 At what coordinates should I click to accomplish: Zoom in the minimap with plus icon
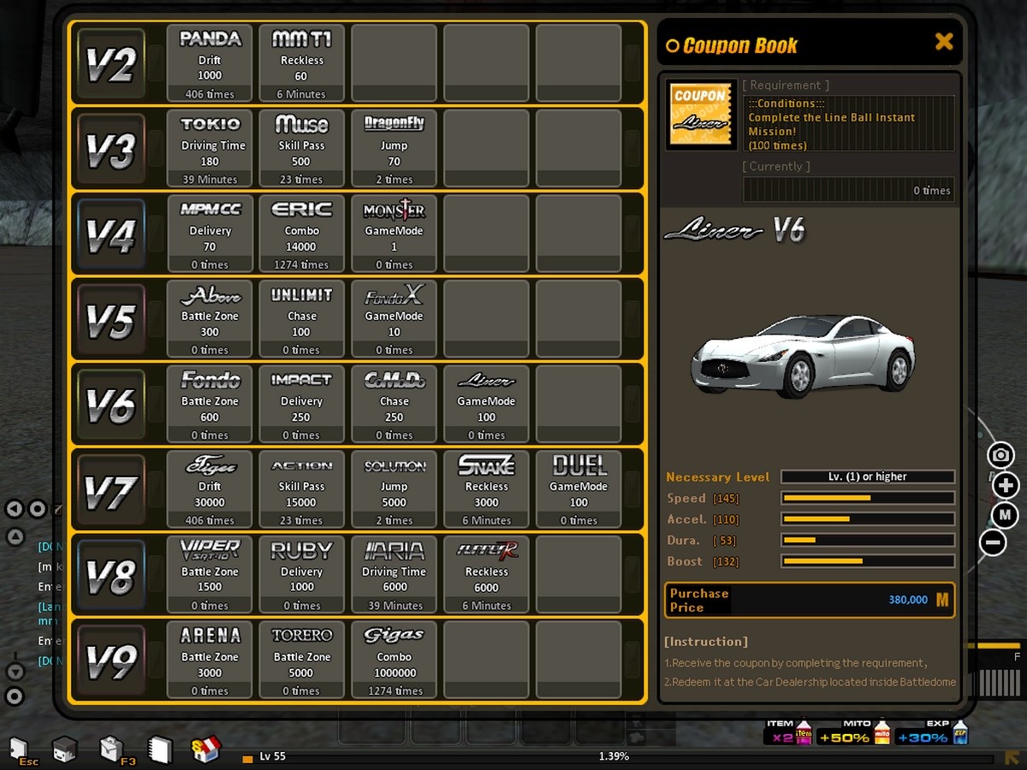pyautogui.click(x=1006, y=485)
